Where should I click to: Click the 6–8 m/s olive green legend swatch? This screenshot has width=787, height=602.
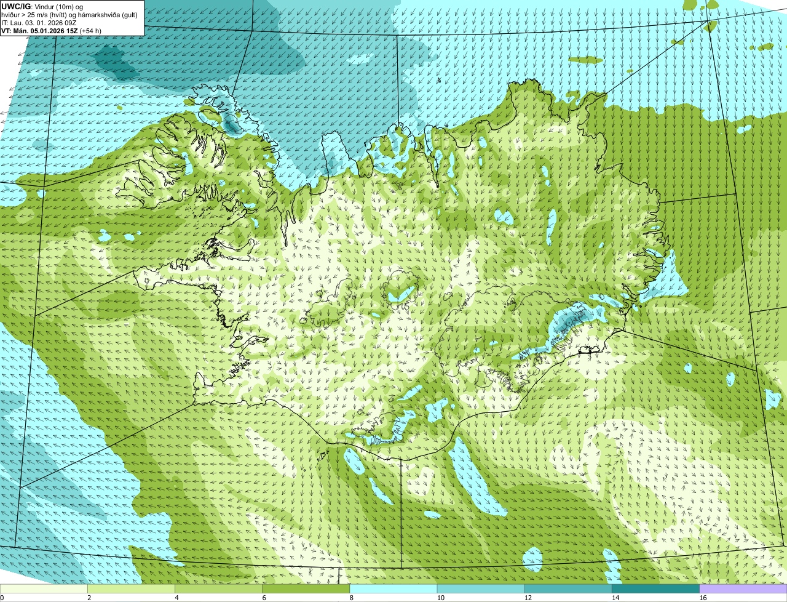pyautogui.click(x=306, y=589)
